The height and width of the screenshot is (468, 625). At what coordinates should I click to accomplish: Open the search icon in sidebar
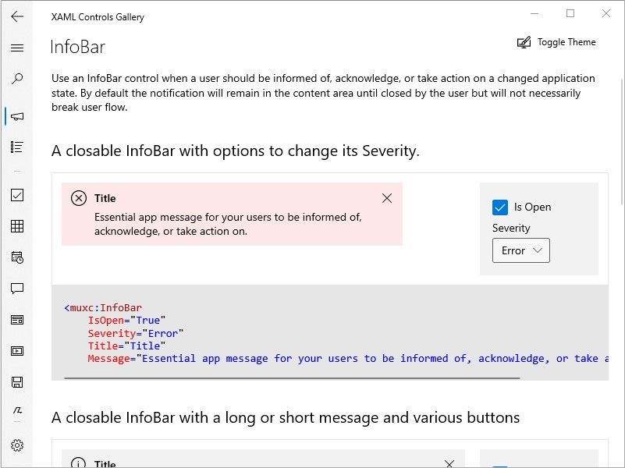click(x=17, y=79)
